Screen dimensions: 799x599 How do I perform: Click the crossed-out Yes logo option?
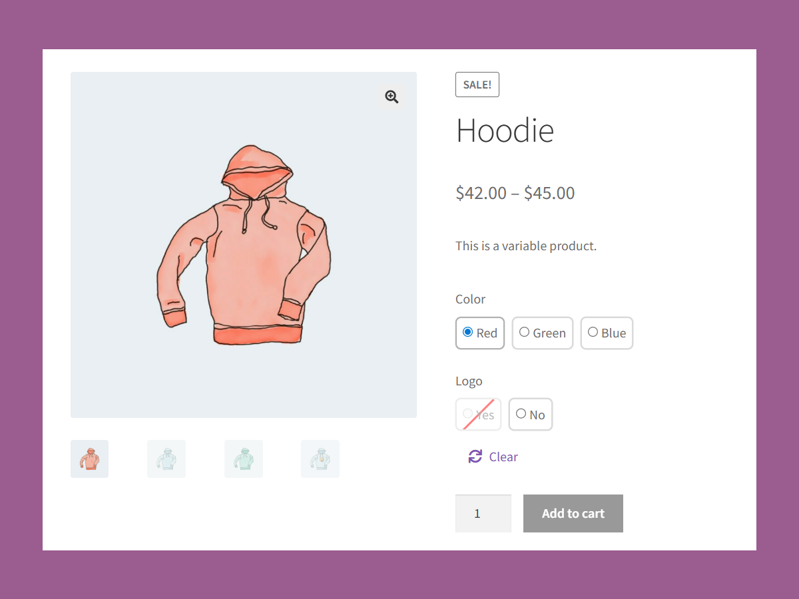(x=478, y=415)
